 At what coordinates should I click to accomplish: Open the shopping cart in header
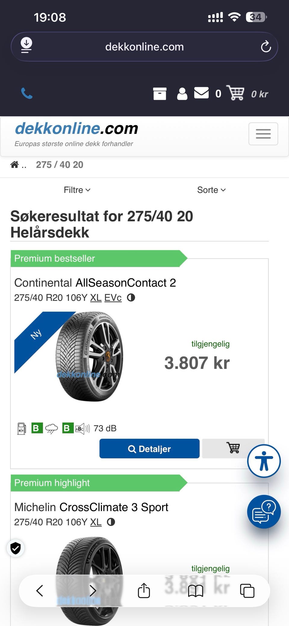[235, 93]
